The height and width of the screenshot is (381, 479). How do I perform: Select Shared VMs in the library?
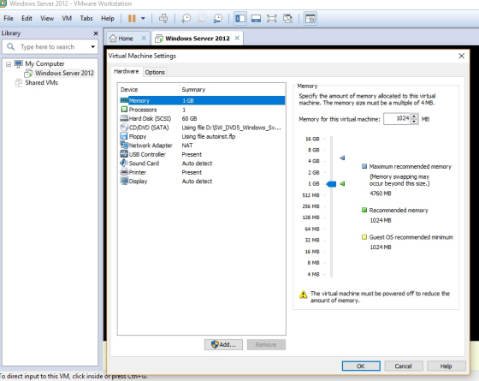[x=41, y=82]
